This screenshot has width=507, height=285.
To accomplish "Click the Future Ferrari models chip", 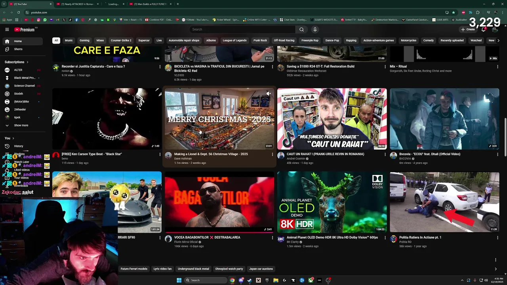I will (x=134, y=269).
